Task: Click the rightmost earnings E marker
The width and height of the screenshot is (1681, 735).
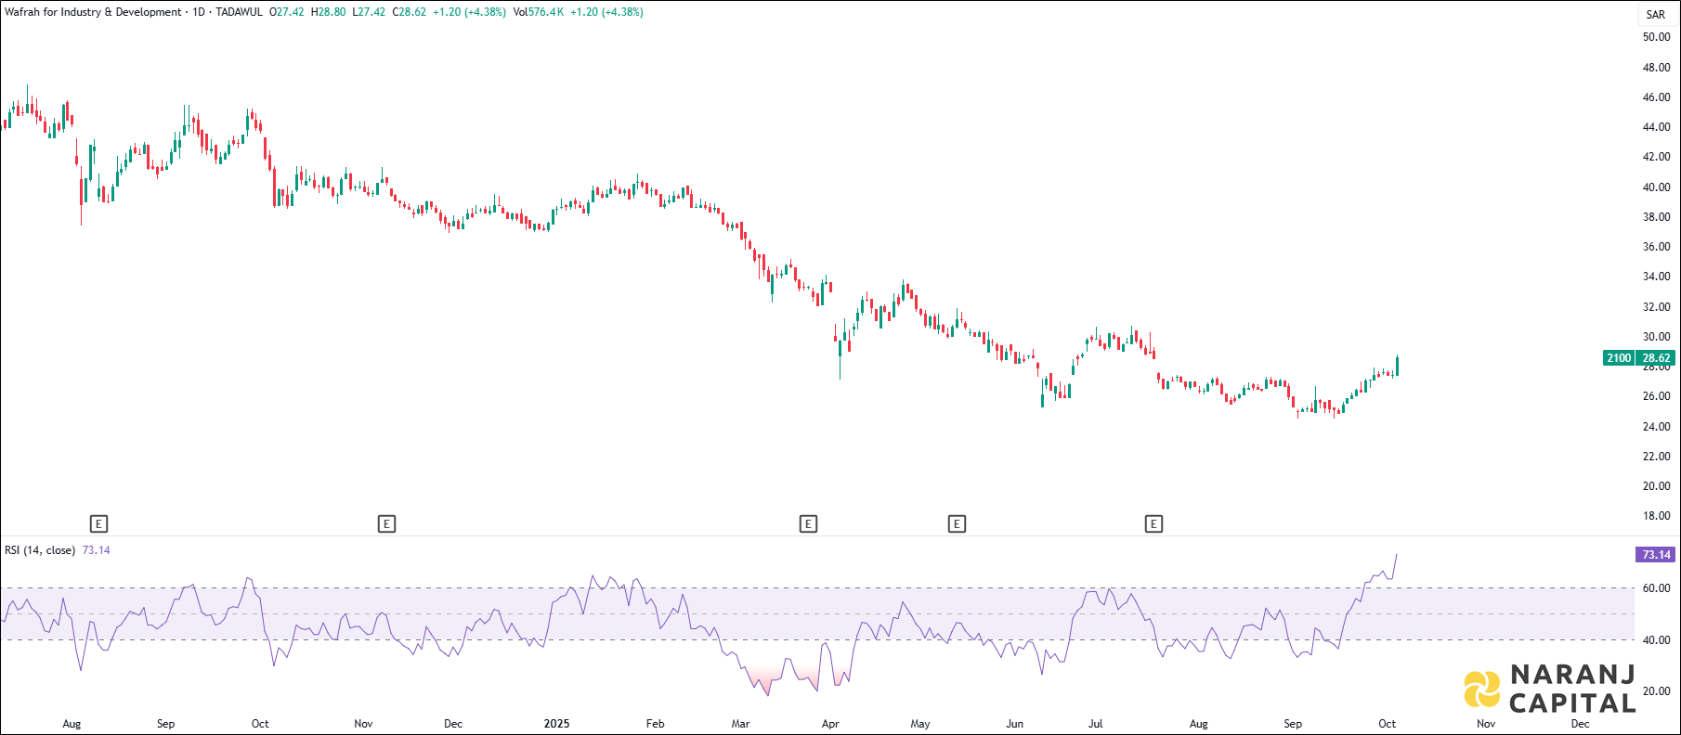Action: (x=1153, y=524)
